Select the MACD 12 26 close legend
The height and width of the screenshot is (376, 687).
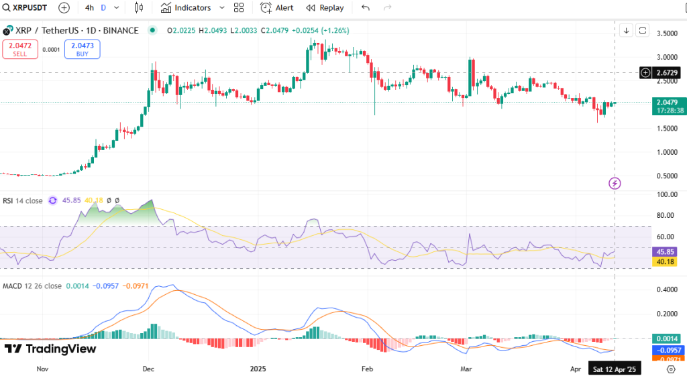[32, 286]
